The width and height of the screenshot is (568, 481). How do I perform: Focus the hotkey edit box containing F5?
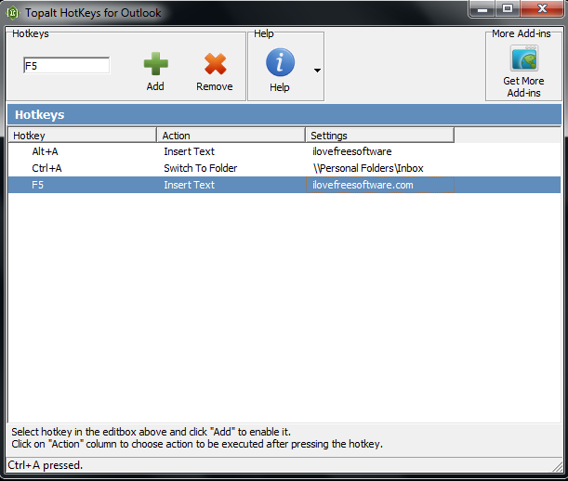(x=66, y=66)
